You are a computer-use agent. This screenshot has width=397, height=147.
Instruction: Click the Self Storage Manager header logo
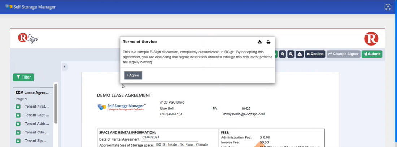[x=31, y=7]
